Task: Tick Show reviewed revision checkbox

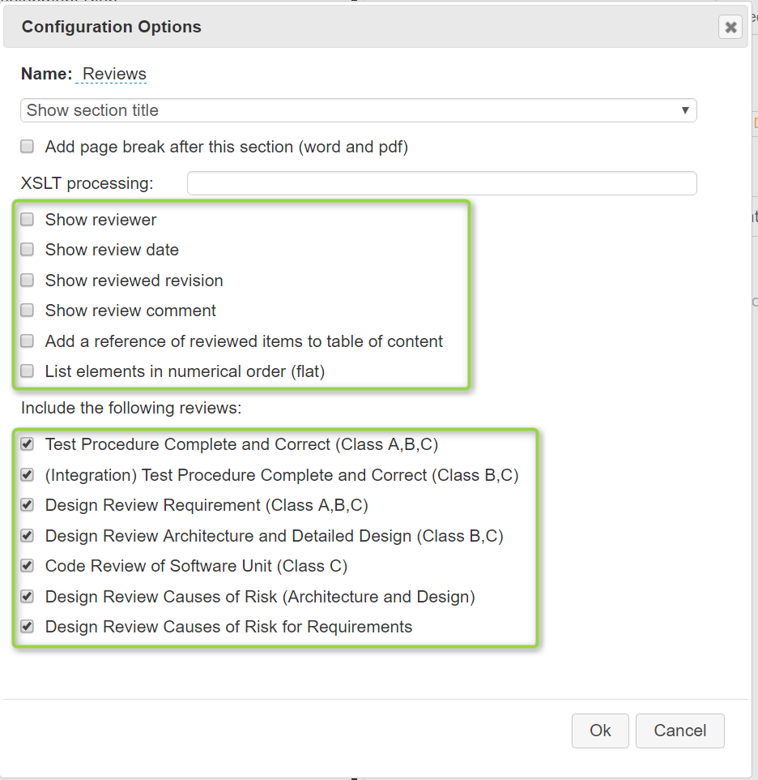Action: tap(28, 280)
